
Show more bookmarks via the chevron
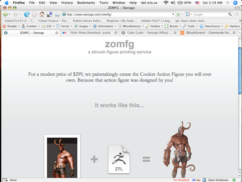point(240,20)
